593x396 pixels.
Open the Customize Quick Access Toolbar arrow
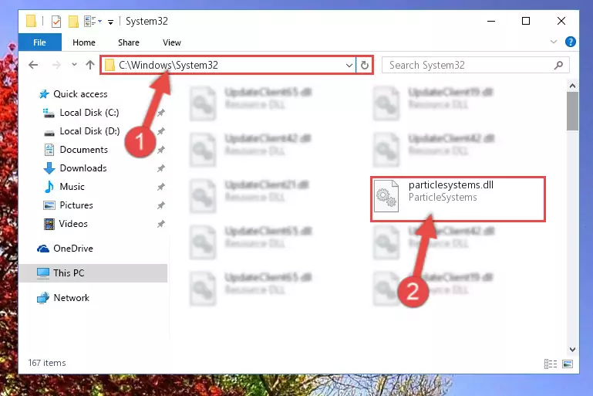[110, 22]
